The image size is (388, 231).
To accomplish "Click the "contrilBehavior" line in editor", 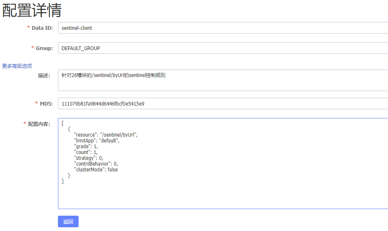I will 96,164.
